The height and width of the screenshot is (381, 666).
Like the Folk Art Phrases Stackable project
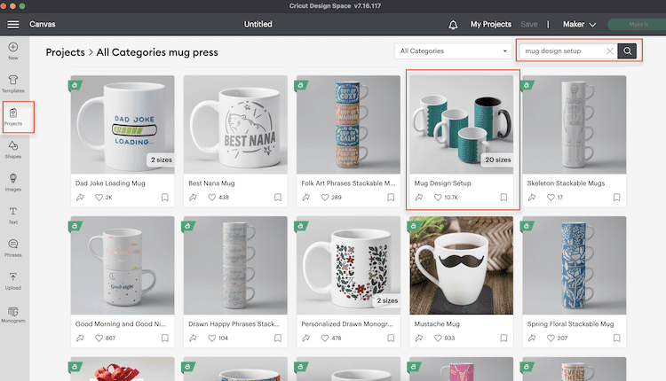tap(325, 197)
